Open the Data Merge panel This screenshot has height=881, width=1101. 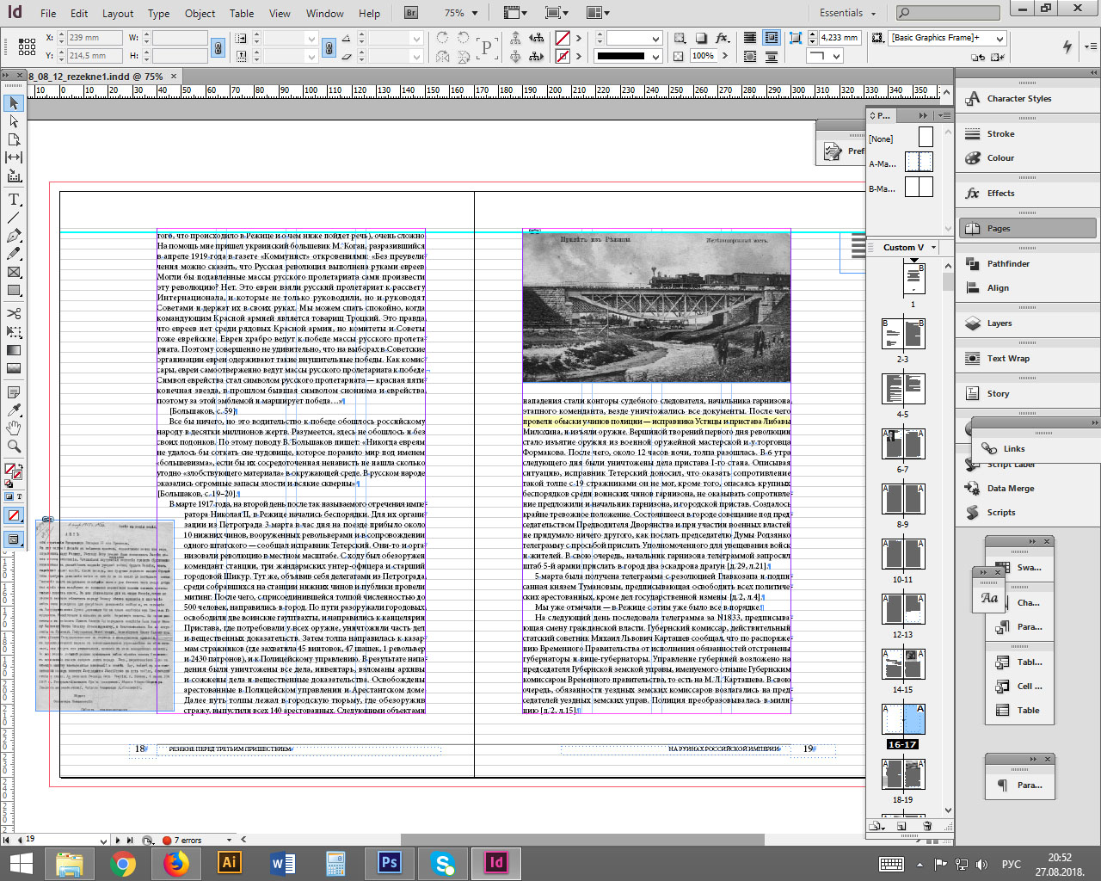1010,488
